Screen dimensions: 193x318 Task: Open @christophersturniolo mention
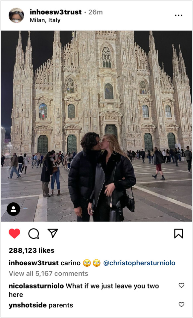click(139, 263)
